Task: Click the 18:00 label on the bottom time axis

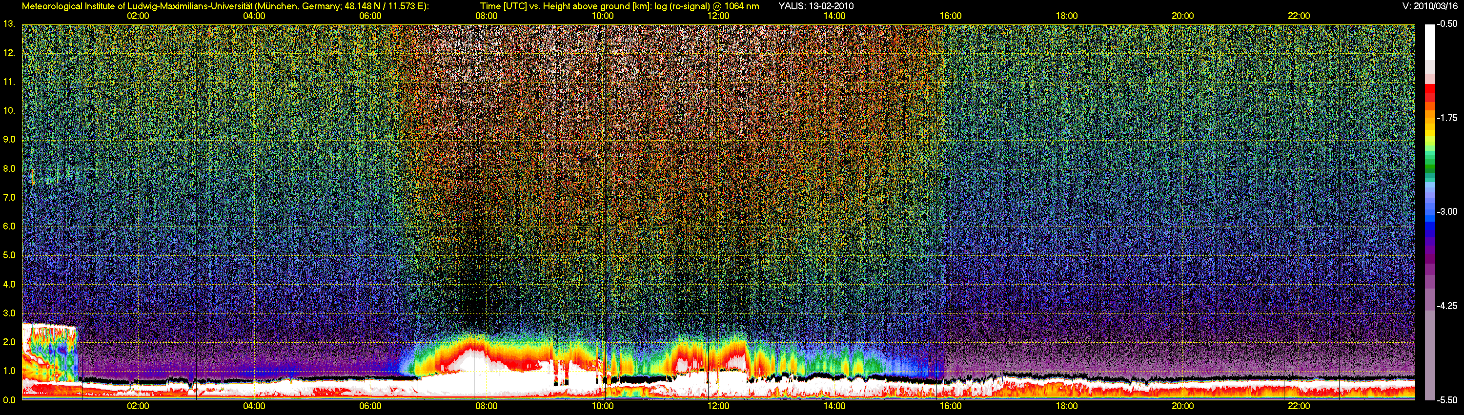Action: [1067, 406]
